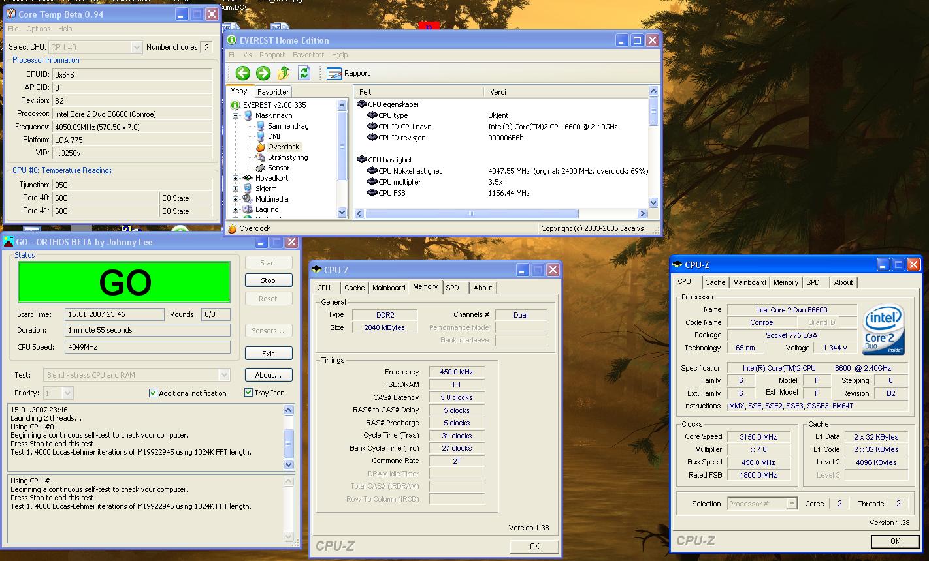Click the EVEREST v2.00.335 root icon
The width and height of the screenshot is (929, 561).
[236, 105]
